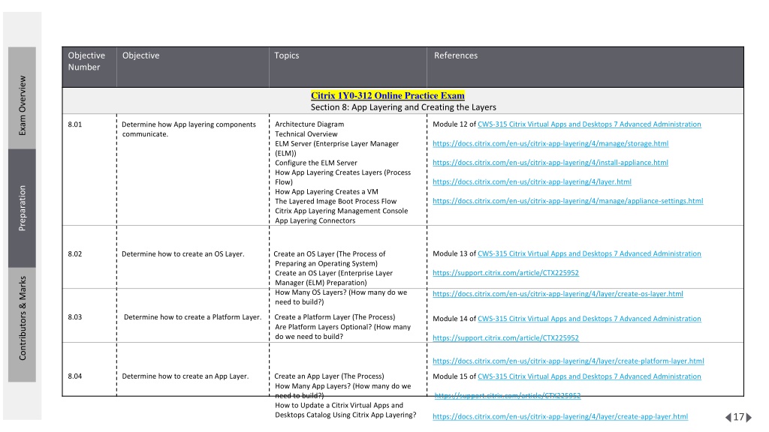Open manage/appliance-settings.html docs link
The image size is (769, 432).
pyautogui.click(x=568, y=201)
